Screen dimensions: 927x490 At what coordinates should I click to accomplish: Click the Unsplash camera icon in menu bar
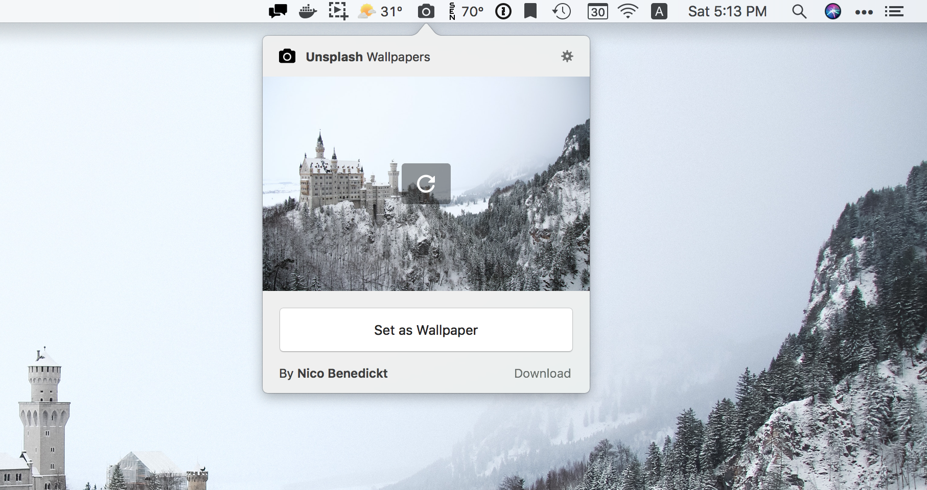point(426,11)
